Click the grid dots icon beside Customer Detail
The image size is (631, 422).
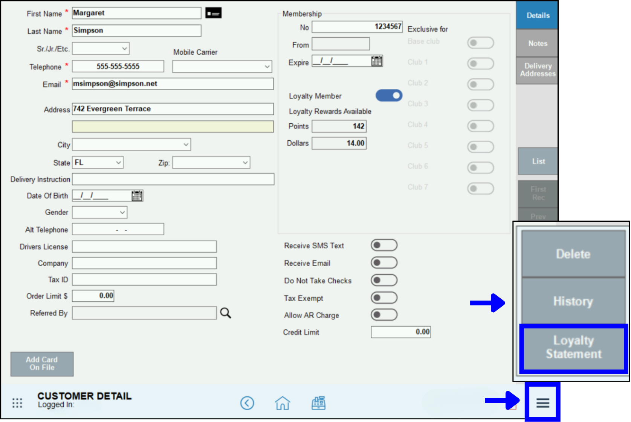[17, 403]
